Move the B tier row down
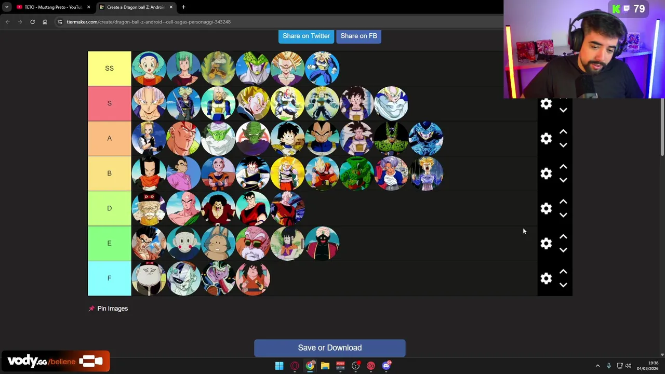The image size is (665, 374). tap(563, 180)
